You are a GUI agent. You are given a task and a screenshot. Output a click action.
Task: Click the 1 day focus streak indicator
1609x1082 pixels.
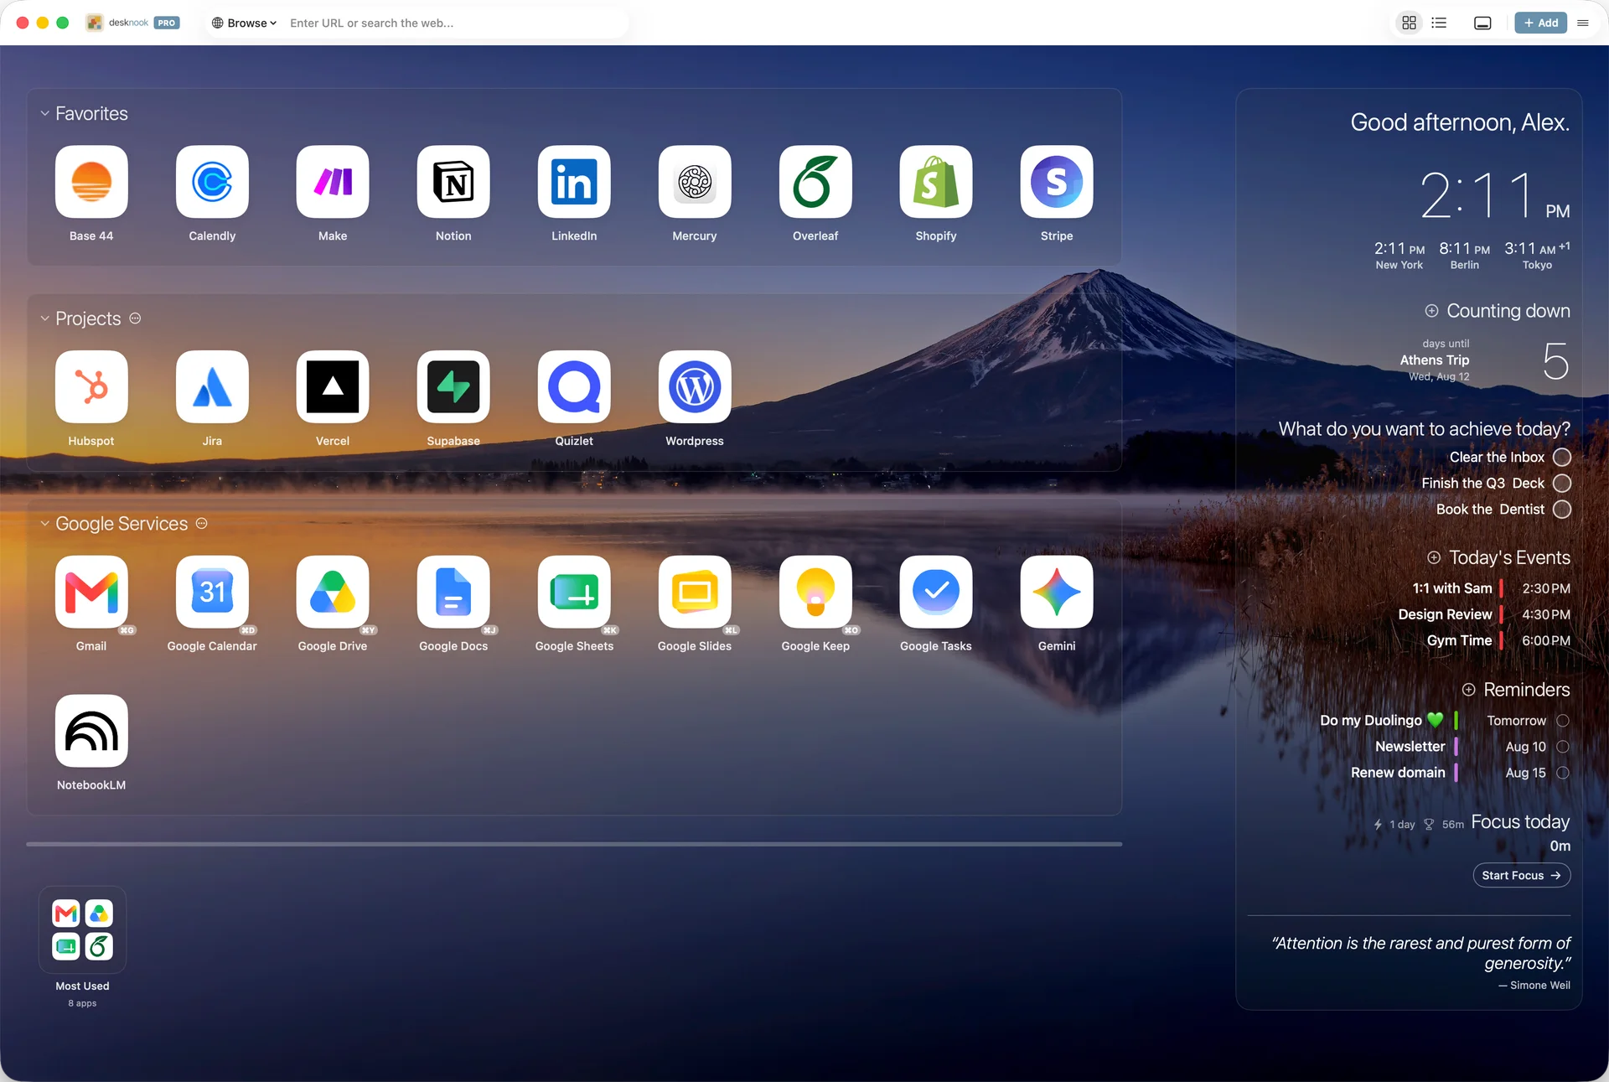coord(1394,825)
